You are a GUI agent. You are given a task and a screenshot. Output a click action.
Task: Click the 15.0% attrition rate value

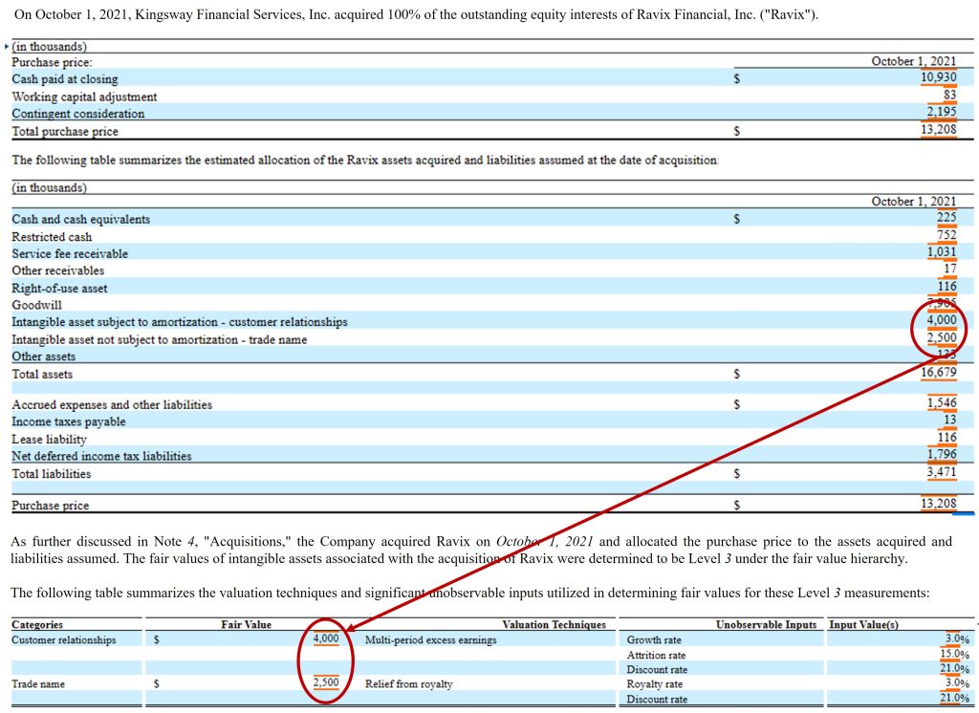[x=955, y=655]
